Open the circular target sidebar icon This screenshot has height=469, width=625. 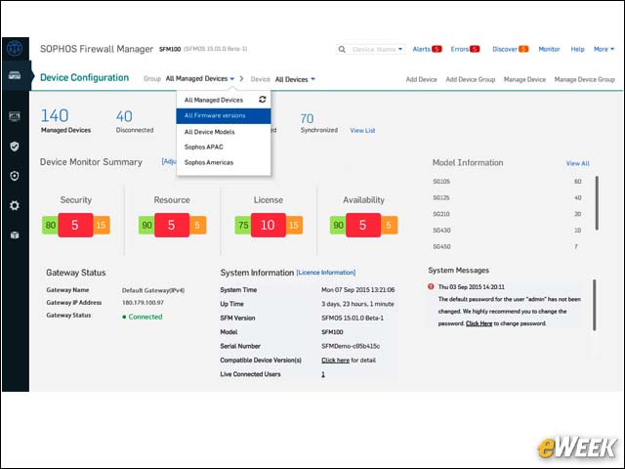[x=15, y=176]
